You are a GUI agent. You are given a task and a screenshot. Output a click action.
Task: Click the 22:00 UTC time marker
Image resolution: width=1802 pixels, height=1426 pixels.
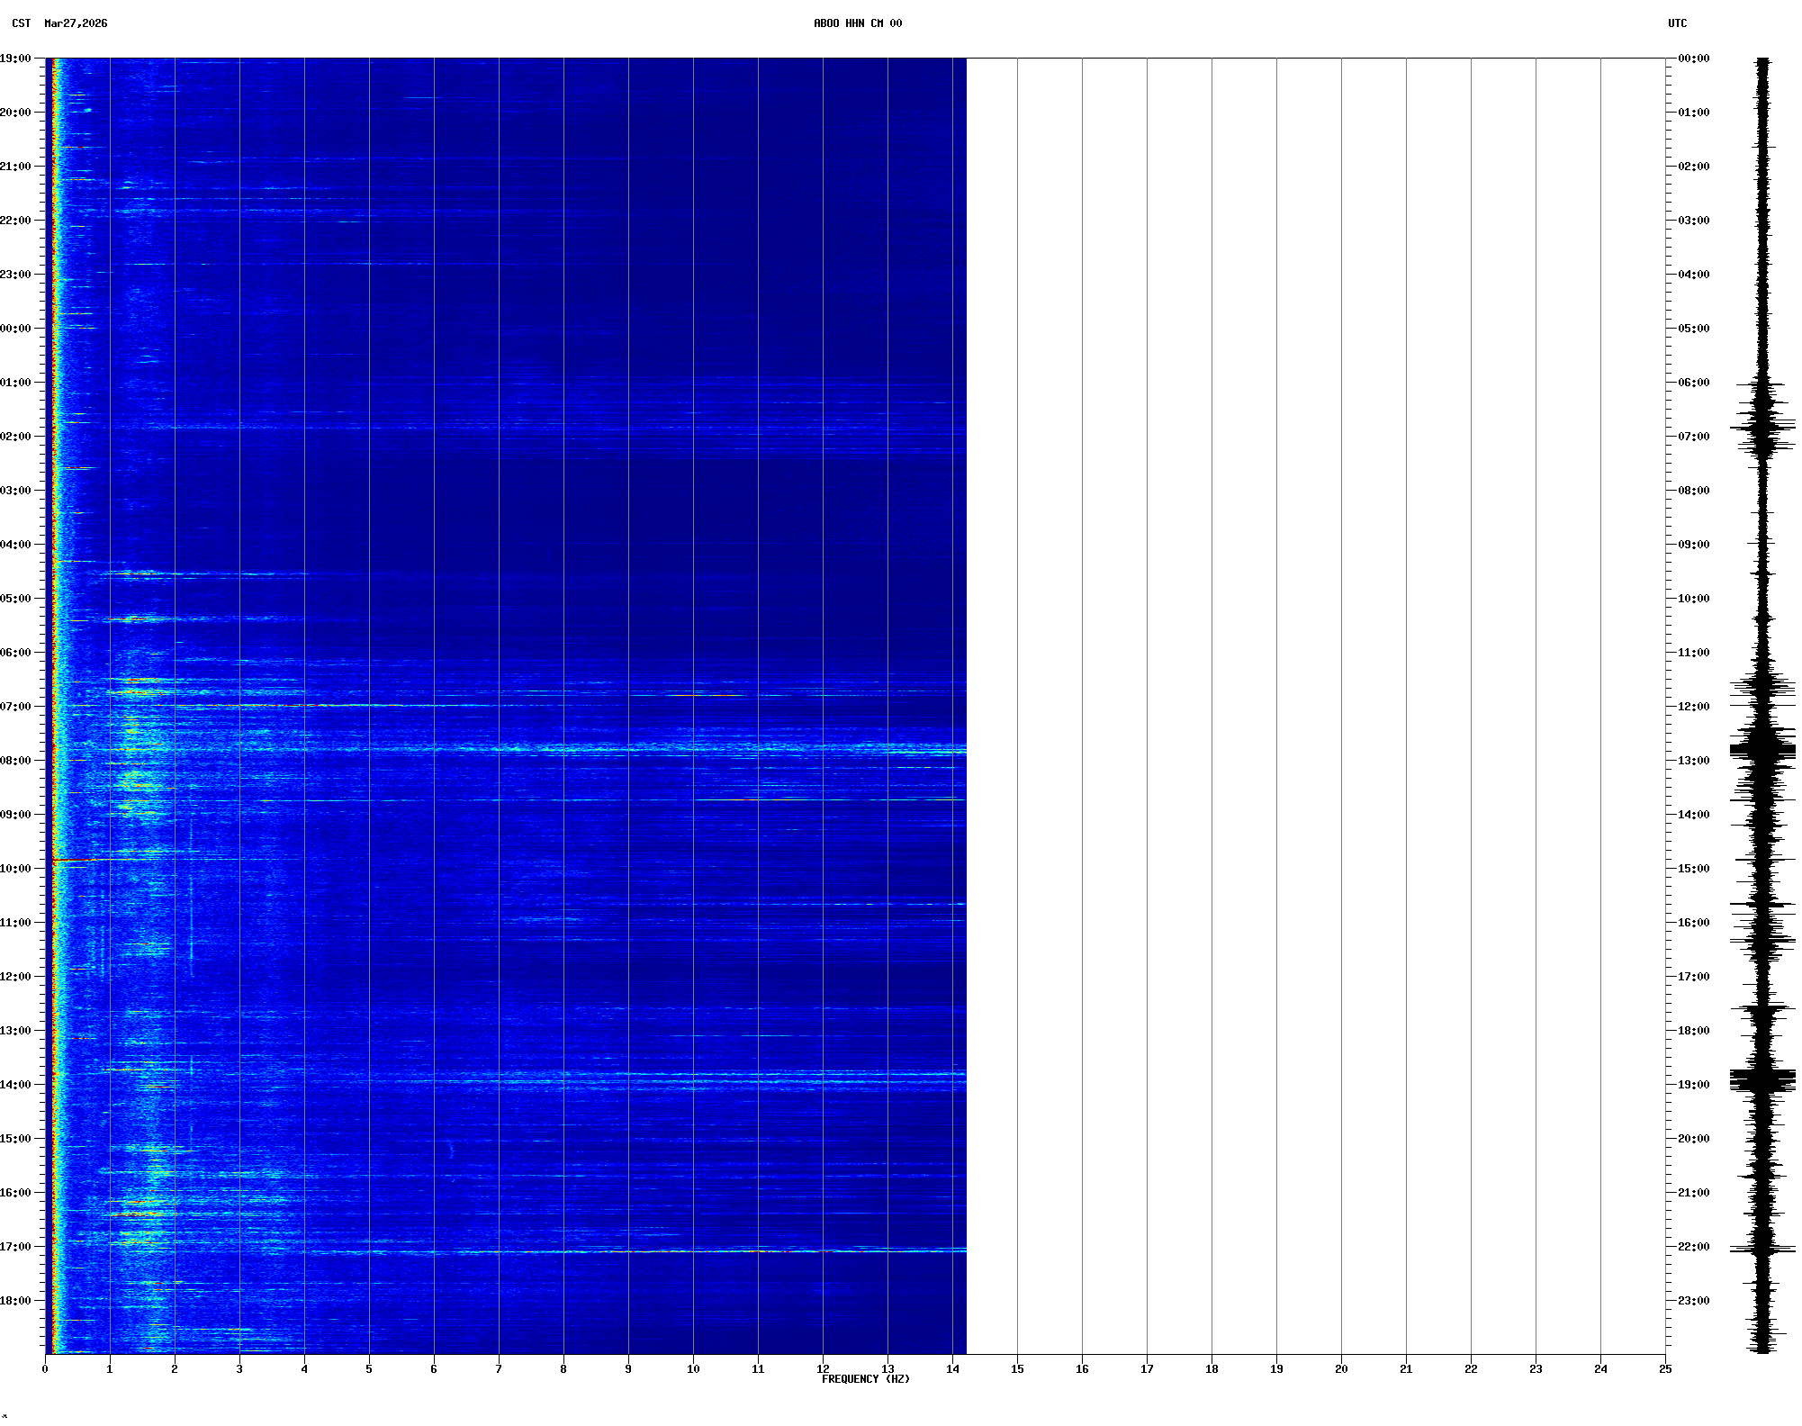tap(1692, 1247)
